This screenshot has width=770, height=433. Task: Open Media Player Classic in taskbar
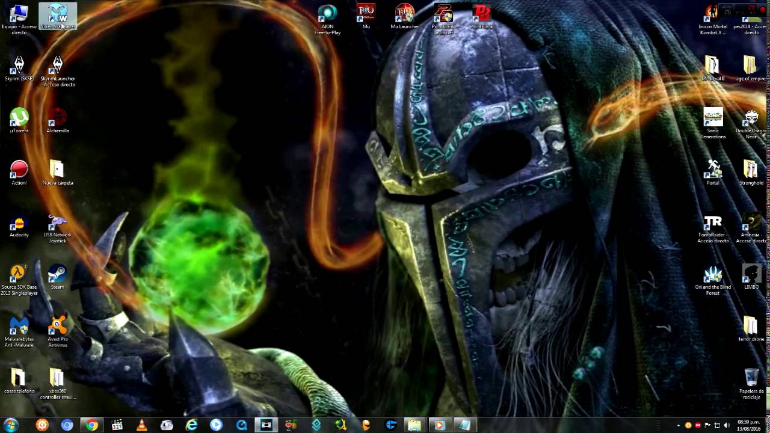[117, 425]
